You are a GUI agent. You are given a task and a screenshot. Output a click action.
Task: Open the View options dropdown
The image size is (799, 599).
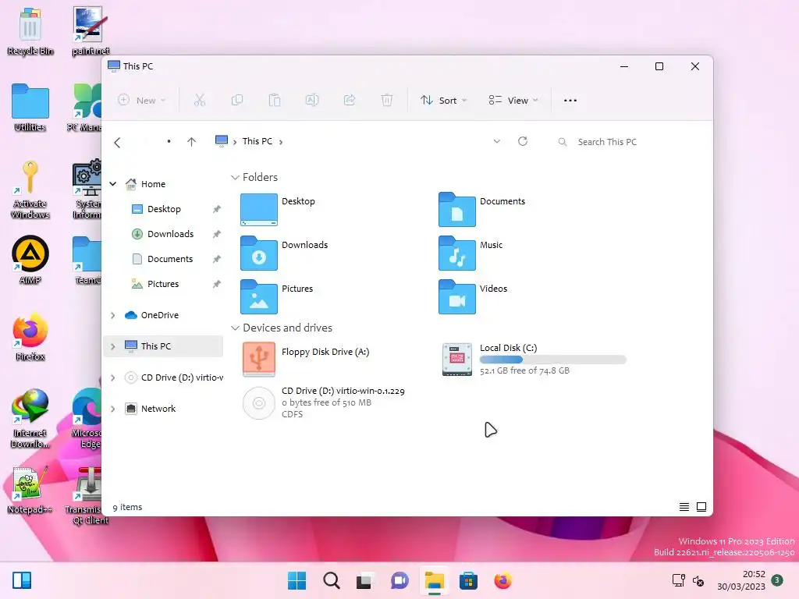point(513,101)
